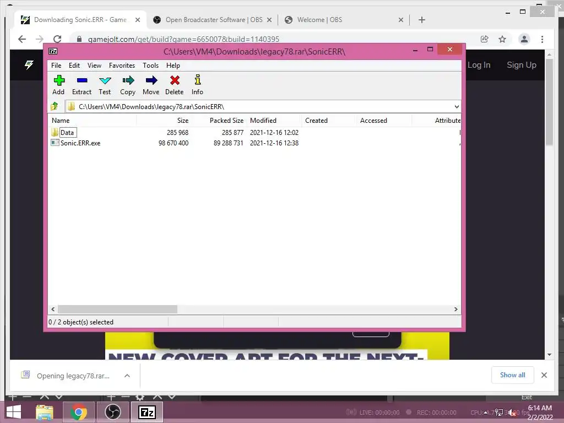The image size is (564, 423).
Task: Click Show all downloads button
Action: (x=513, y=375)
